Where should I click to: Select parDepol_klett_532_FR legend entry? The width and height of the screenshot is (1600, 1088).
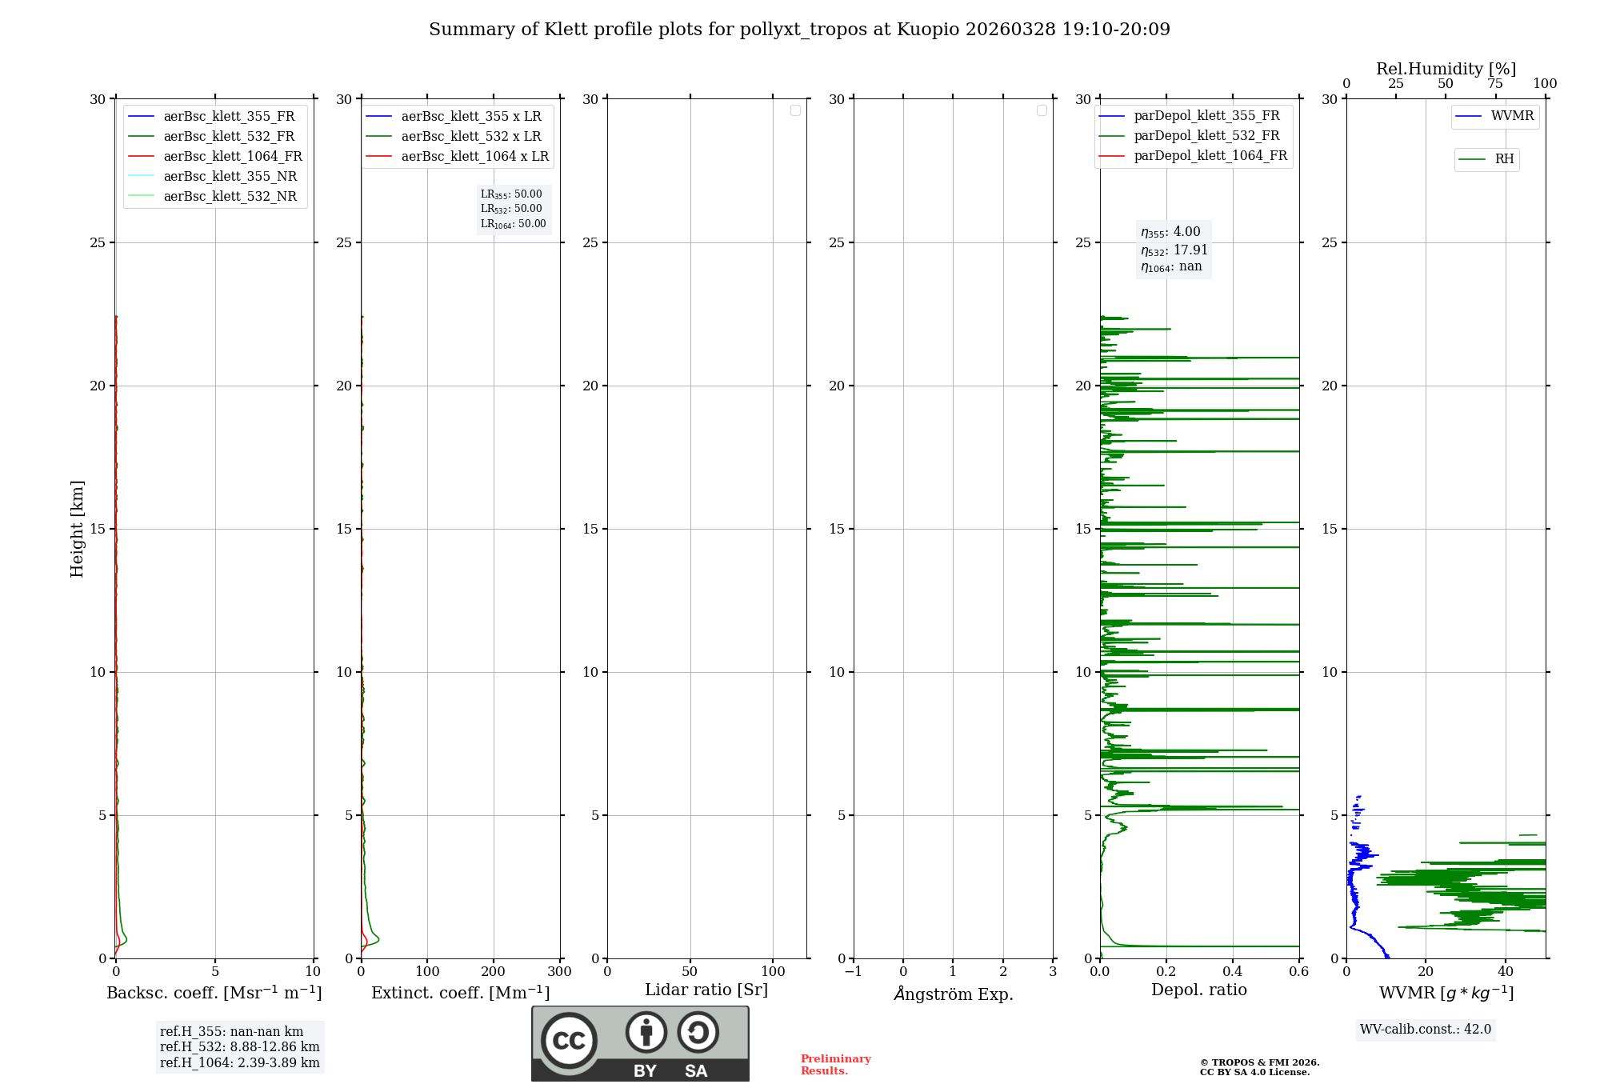pyautogui.click(x=1206, y=136)
